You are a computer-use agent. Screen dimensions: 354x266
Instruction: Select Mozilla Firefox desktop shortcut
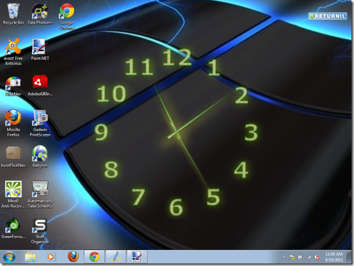point(13,123)
